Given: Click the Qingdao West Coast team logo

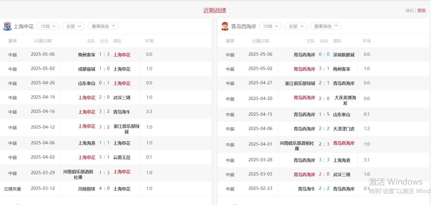Looking at the screenshot, I should pos(225,26).
